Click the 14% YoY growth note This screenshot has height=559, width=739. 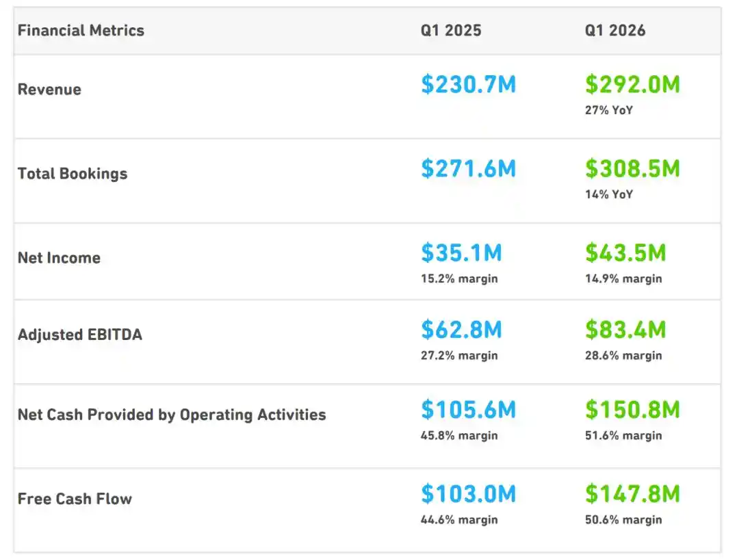pos(609,195)
